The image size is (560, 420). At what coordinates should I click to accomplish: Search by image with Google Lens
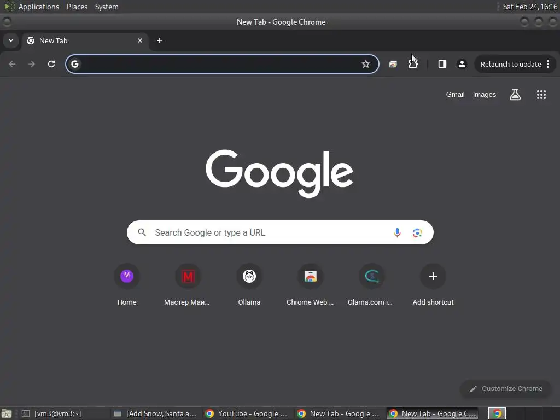click(x=417, y=233)
